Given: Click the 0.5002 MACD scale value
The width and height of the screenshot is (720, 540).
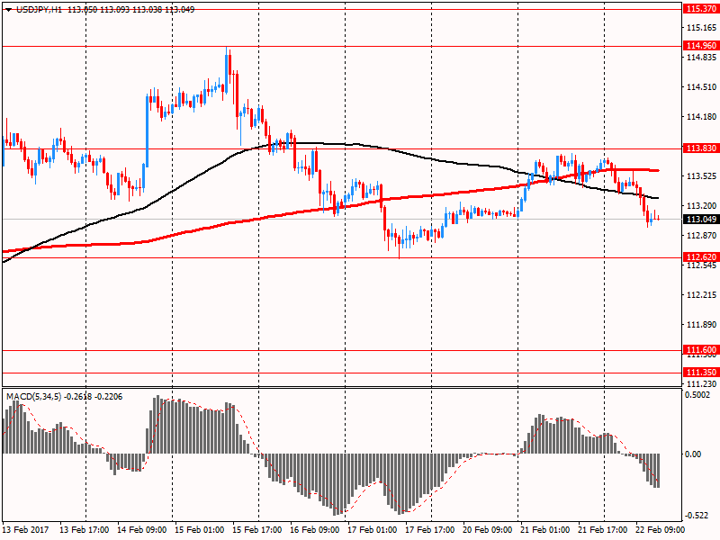Looking at the screenshot, I should [697, 395].
